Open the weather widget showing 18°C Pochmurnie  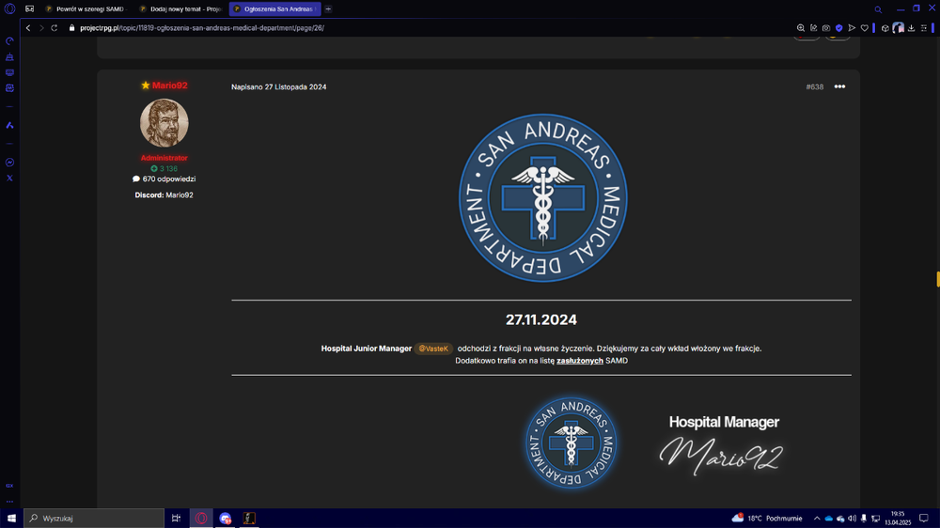click(767, 518)
